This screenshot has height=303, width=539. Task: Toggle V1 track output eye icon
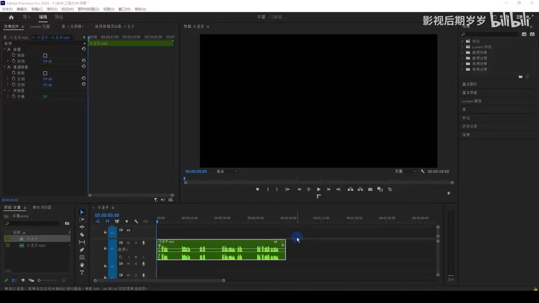[x=128, y=230]
